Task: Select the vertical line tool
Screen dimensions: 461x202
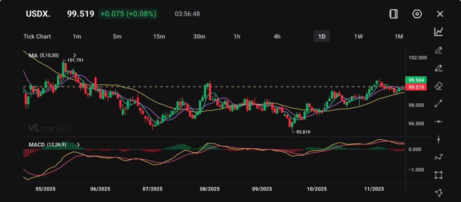Action: [x=438, y=140]
